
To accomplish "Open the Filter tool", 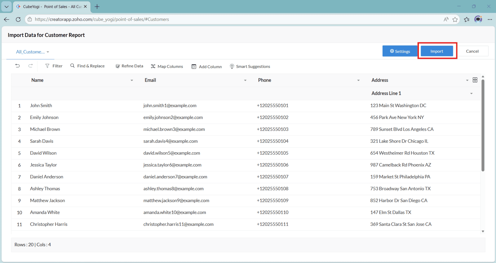I will pyautogui.click(x=54, y=66).
